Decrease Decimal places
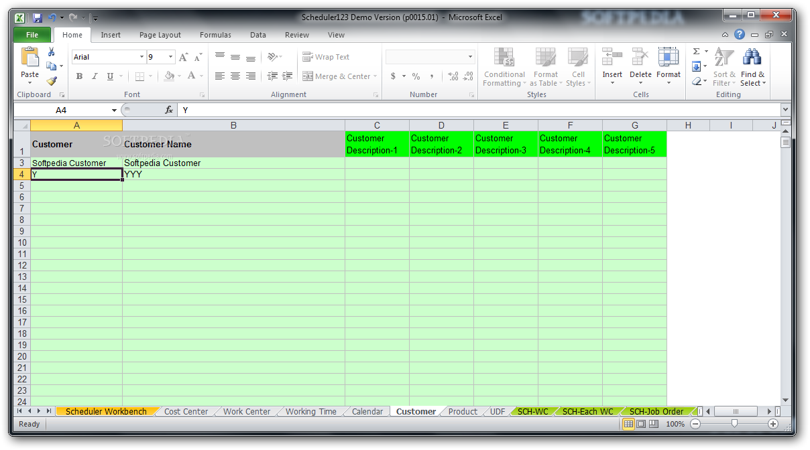Screen dimensions: 810x450 pos(468,76)
